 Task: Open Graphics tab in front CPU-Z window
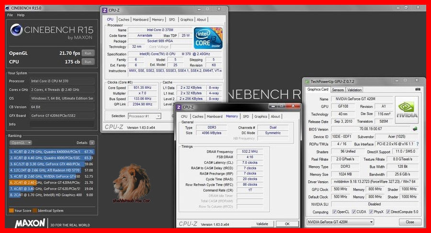(261, 116)
